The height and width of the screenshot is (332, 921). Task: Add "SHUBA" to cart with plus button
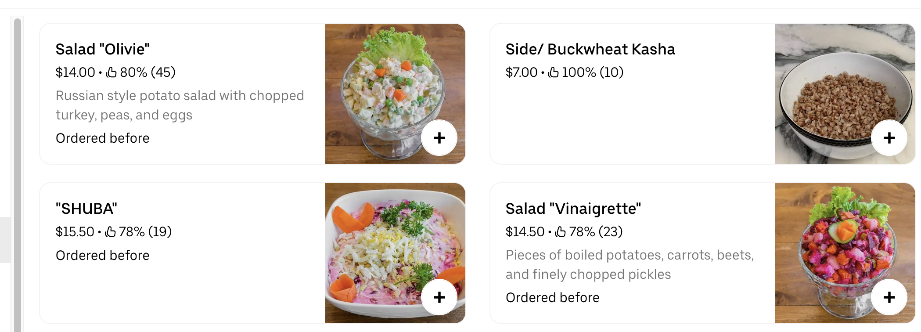tap(439, 297)
